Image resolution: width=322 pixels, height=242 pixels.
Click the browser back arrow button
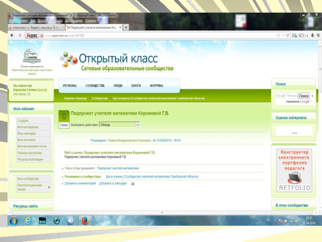tap(12, 35)
